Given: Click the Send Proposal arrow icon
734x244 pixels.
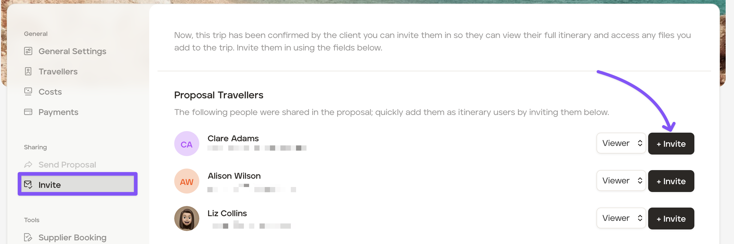Looking at the screenshot, I should click(x=28, y=164).
